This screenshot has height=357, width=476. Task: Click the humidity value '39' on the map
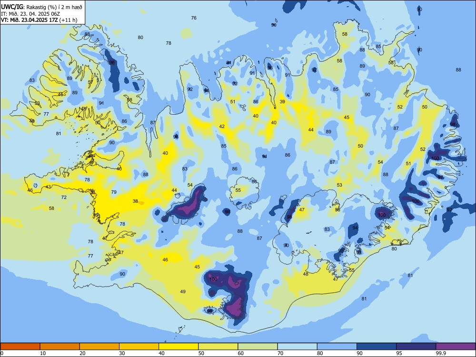(x=282, y=102)
